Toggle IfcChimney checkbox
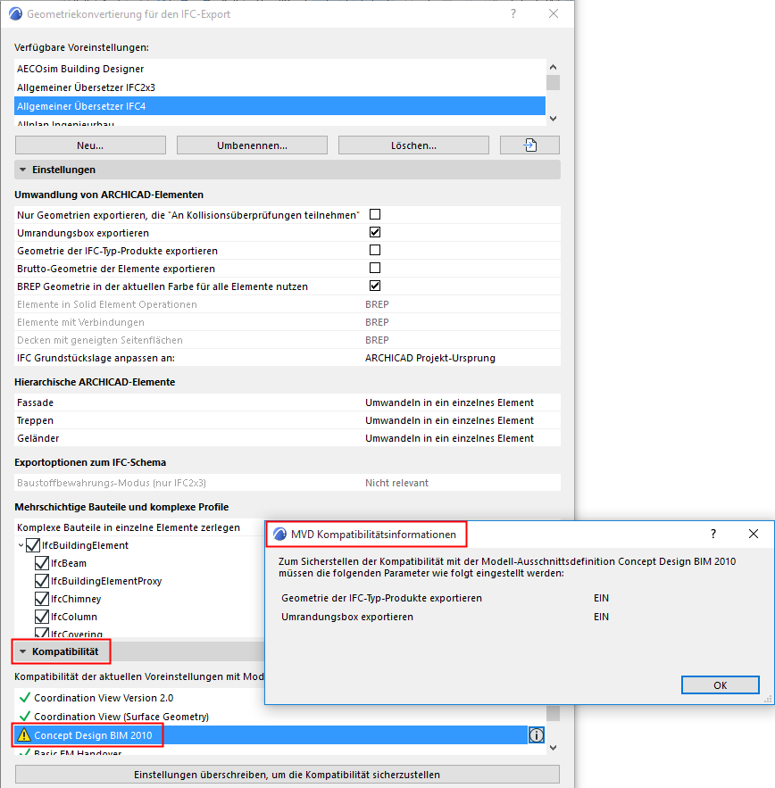Screen dimensions: 775x788 point(42,599)
